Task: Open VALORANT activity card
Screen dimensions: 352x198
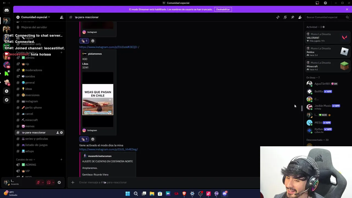Action: (328, 37)
